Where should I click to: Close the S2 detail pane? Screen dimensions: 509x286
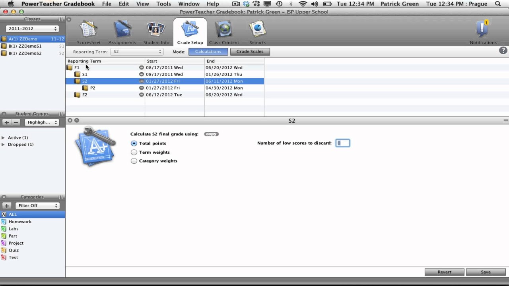(70, 120)
